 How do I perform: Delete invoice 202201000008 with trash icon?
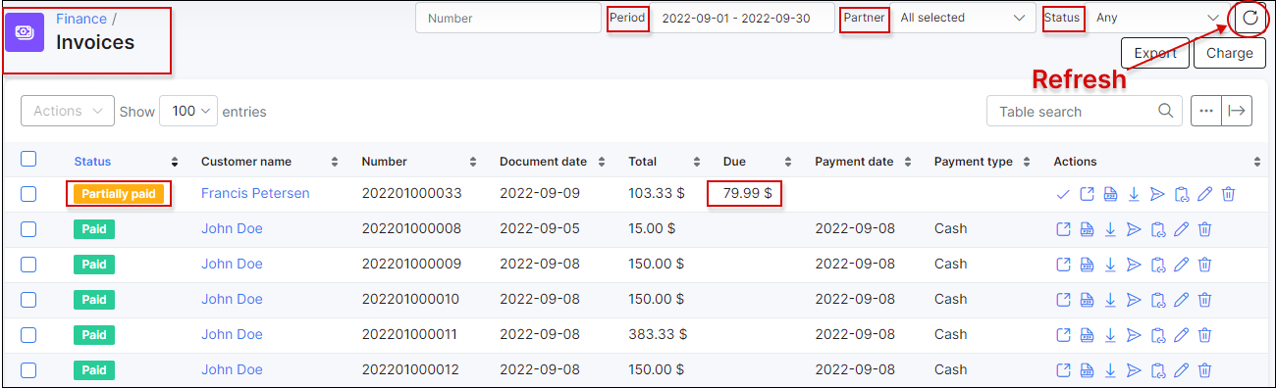pyautogui.click(x=1205, y=229)
